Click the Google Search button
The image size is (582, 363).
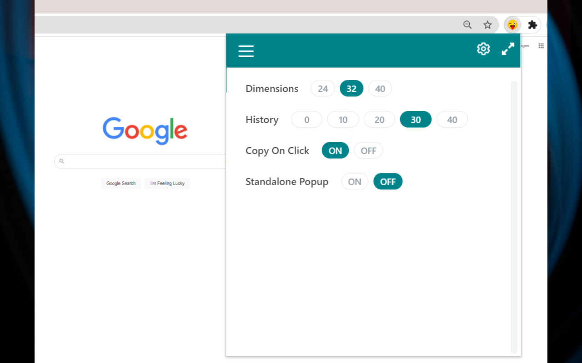click(x=121, y=183)
